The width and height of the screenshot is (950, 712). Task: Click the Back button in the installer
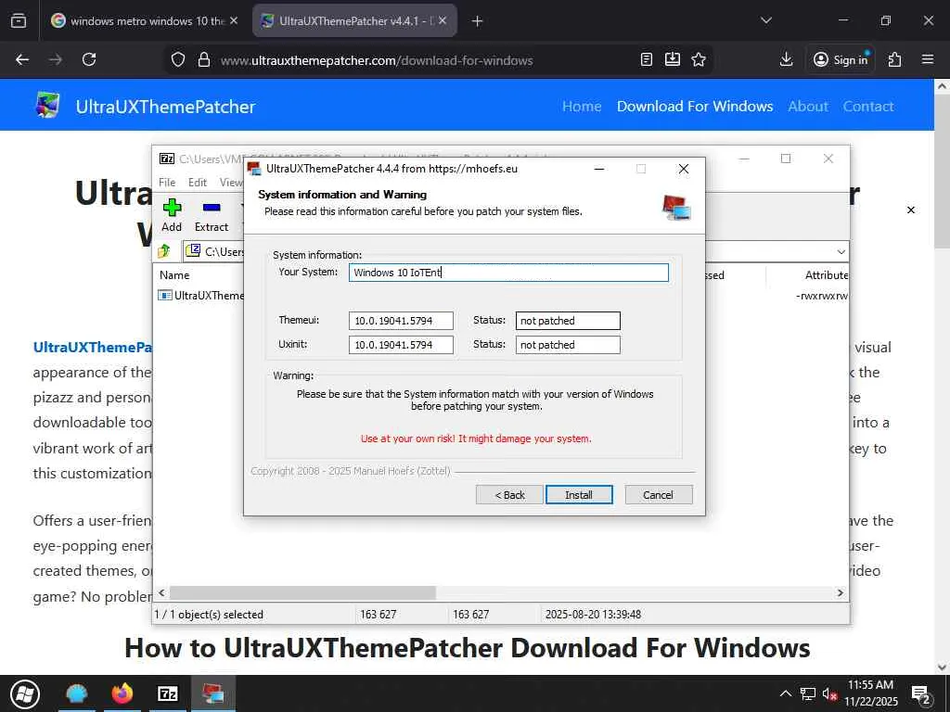click(509, 495)
